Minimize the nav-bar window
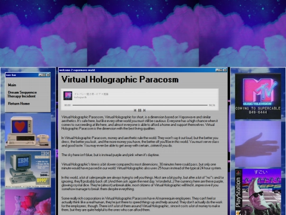286x215 pixels. [40, 75]
